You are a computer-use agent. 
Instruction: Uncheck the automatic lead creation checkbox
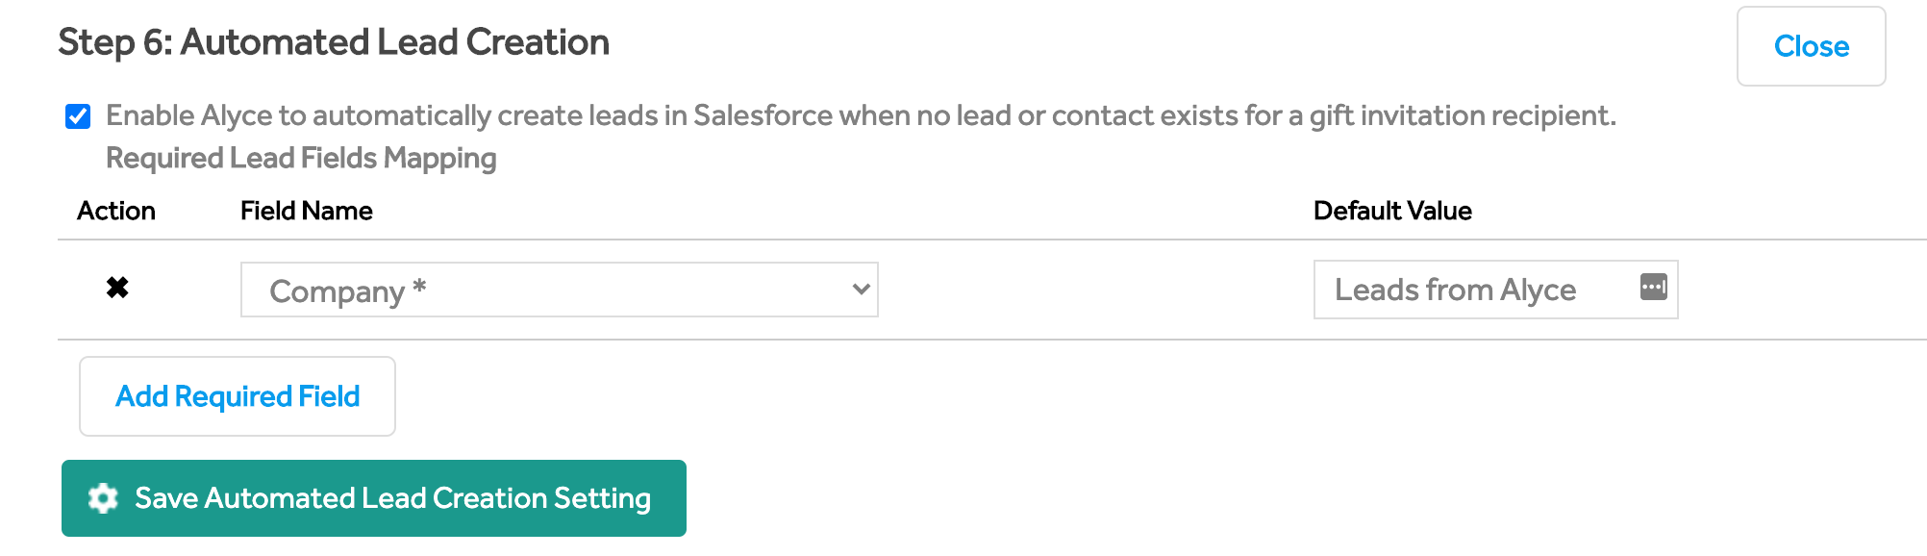point(78,116)
